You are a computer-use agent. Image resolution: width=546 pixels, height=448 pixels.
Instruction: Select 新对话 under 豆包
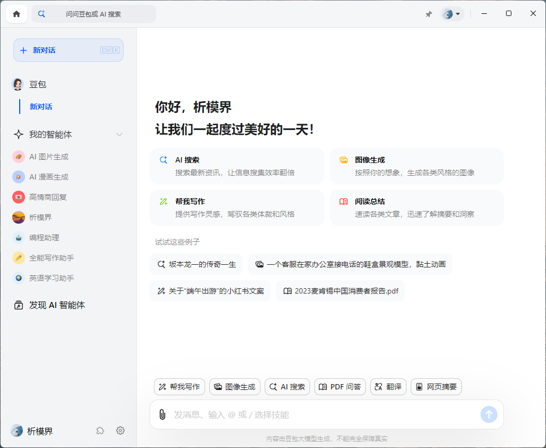click(41, 107)
